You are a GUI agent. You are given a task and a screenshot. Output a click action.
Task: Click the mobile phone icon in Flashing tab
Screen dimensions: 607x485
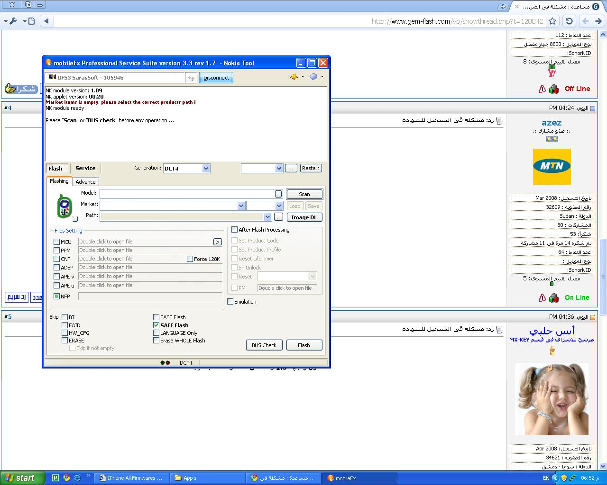pos(64,206)
